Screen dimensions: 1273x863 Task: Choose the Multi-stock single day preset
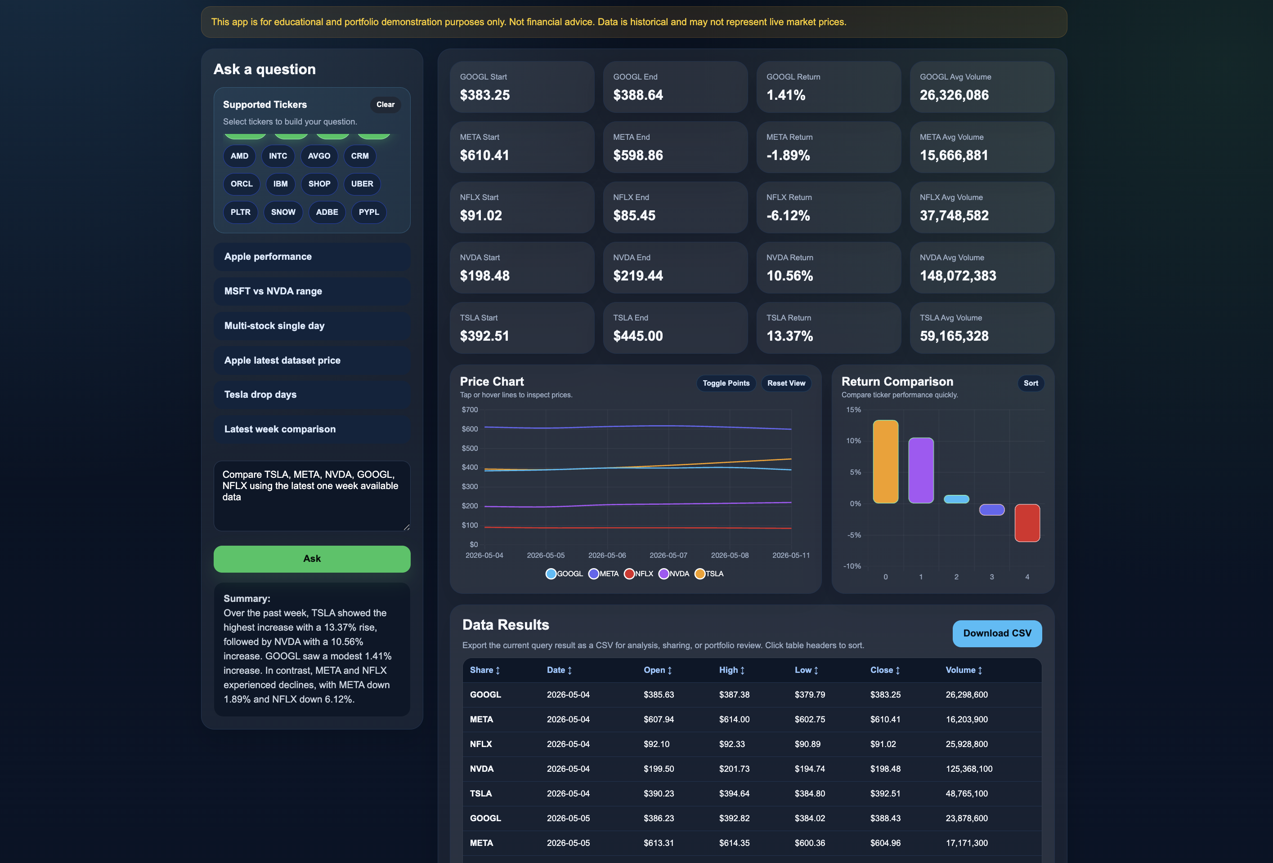[x=312, y=325]
